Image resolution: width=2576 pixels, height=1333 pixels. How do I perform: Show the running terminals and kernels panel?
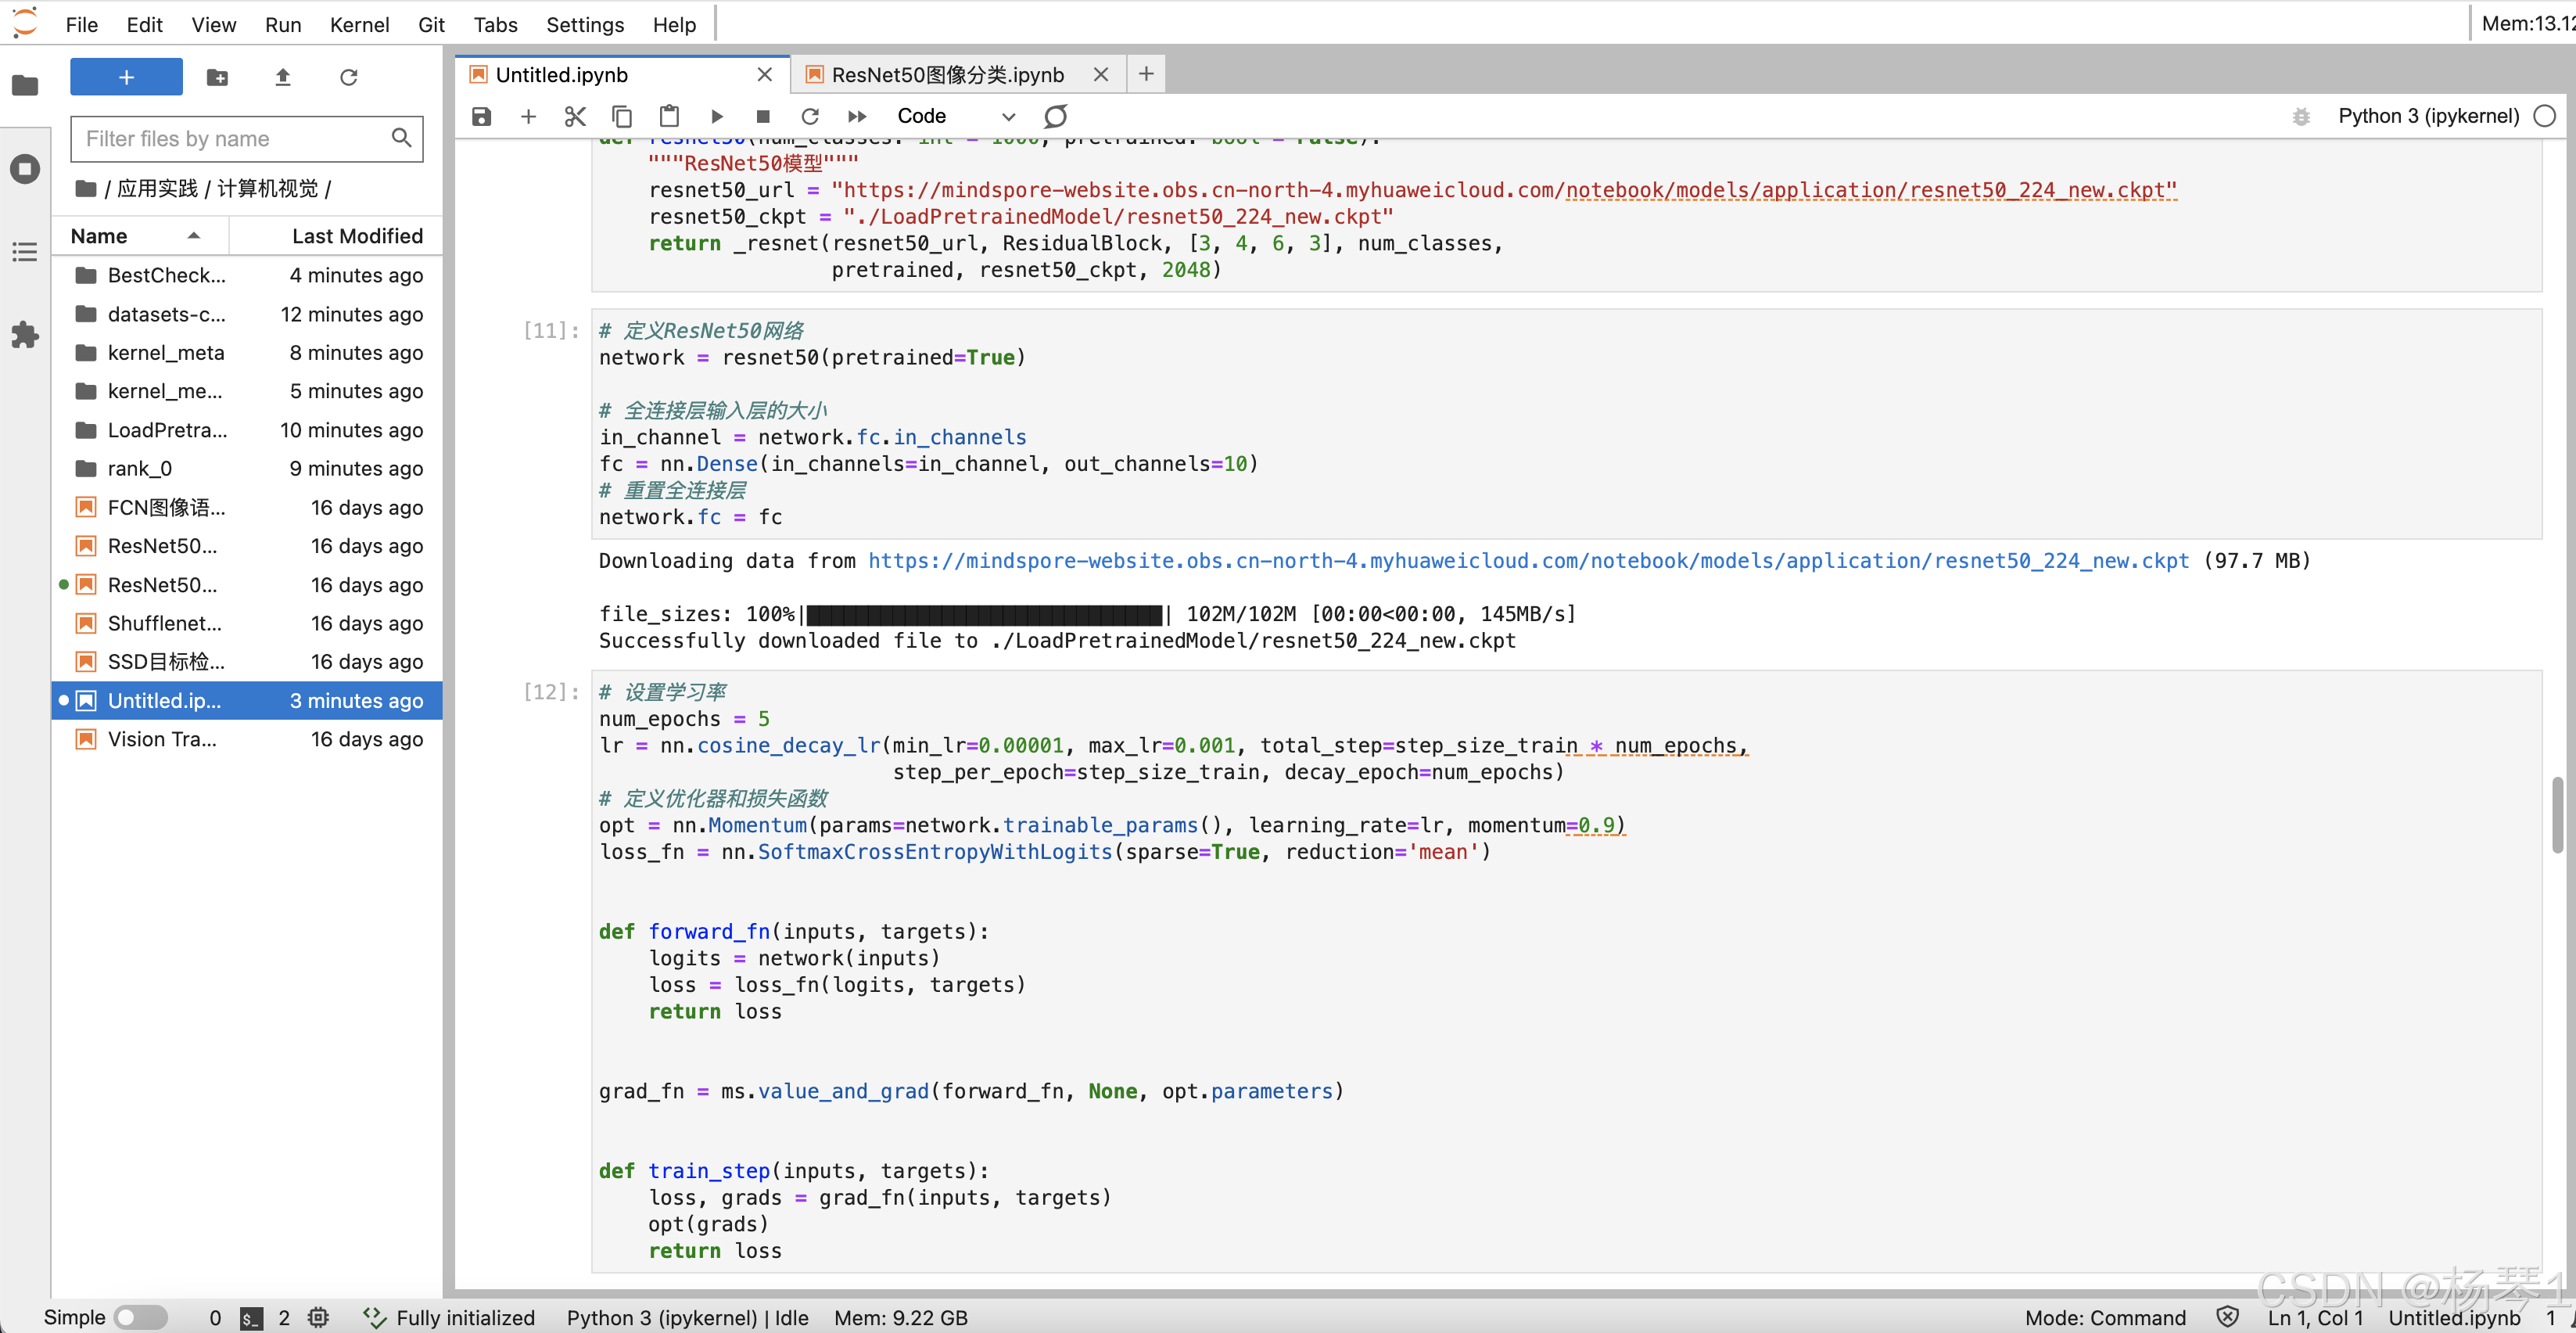click(25, 169)
